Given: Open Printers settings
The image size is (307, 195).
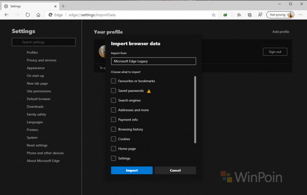Looking at the screenshot, I should click(33, 130).
